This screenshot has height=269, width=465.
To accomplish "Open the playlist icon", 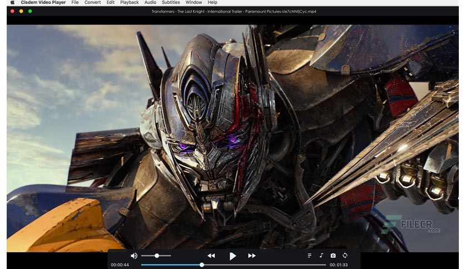I will coord(309,255).
